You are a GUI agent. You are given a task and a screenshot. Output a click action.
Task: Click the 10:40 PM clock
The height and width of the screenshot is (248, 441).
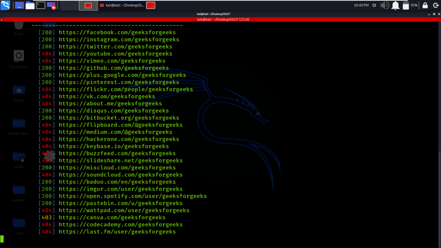point(361,5)
